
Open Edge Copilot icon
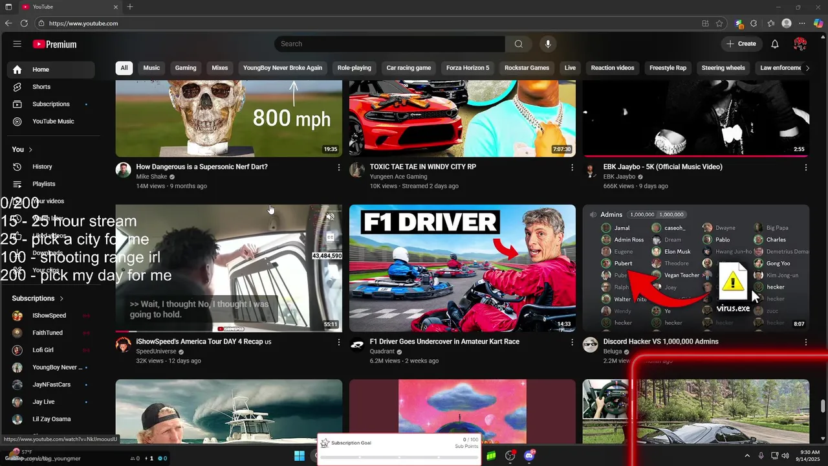click(x=818, y=23)
